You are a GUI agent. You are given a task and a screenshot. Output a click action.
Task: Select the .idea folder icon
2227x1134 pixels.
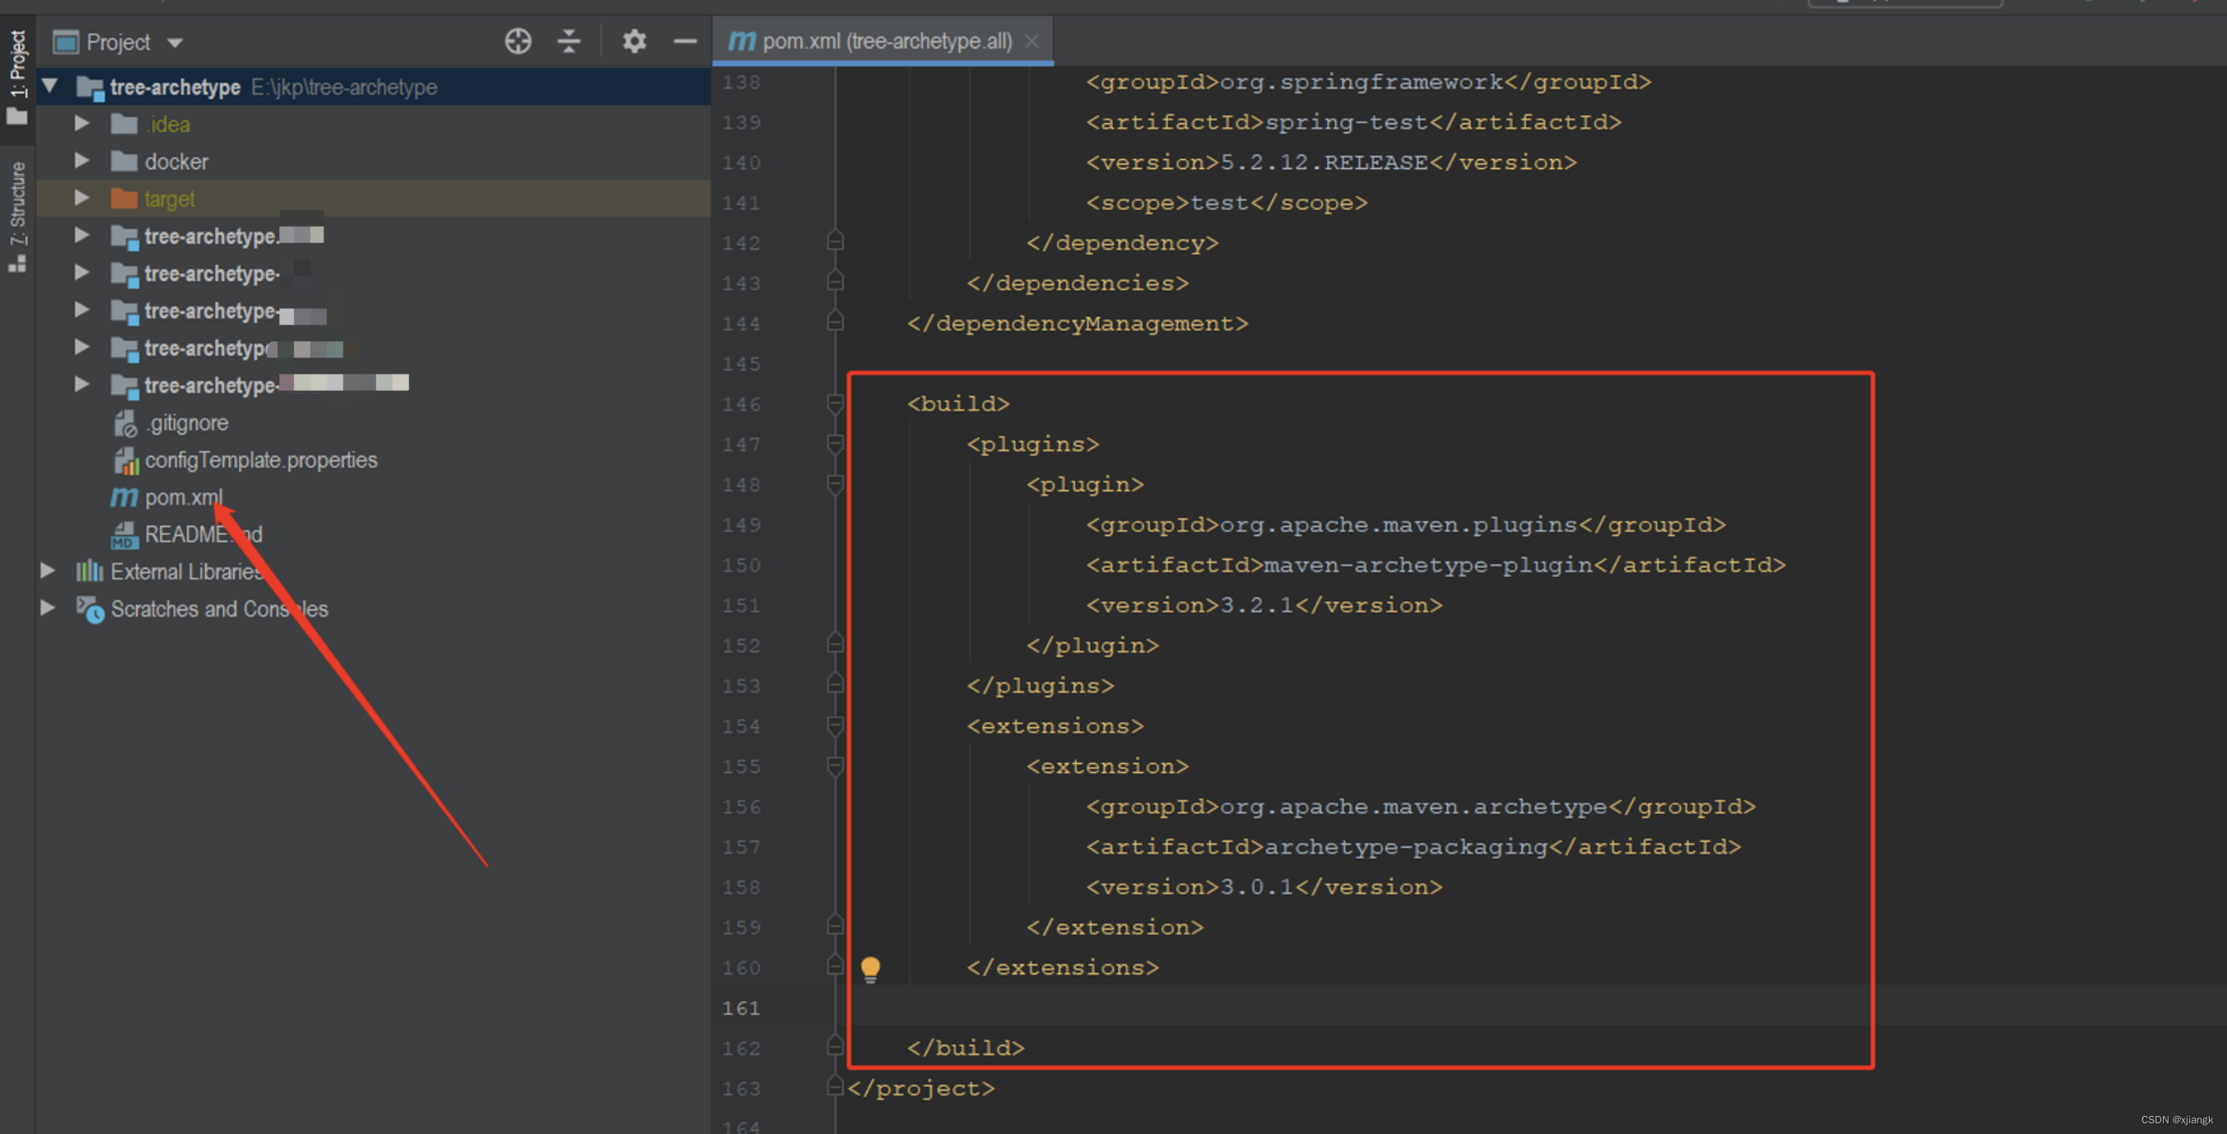(125, 125)
